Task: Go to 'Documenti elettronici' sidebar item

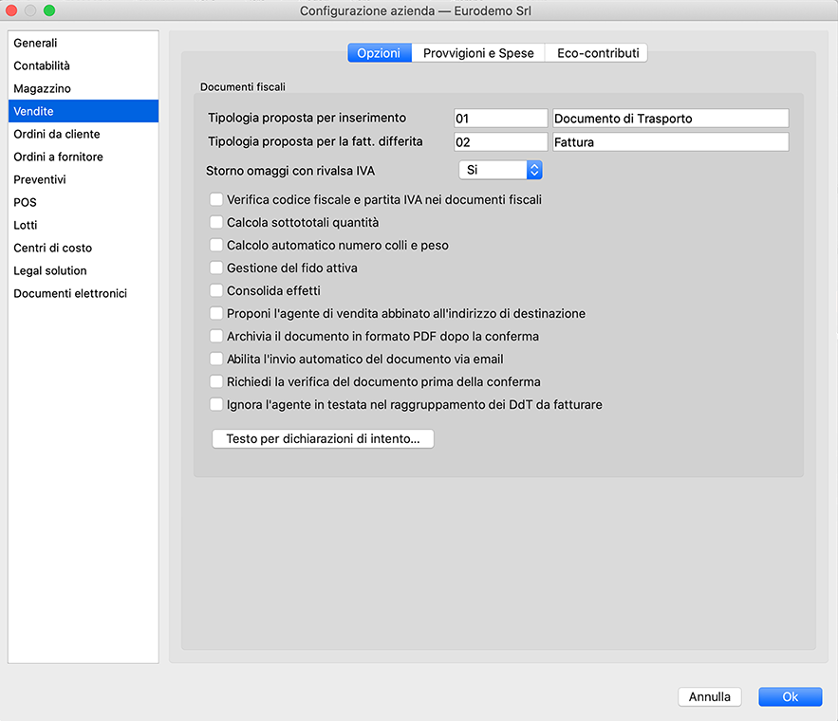Action: coord(70,294)
